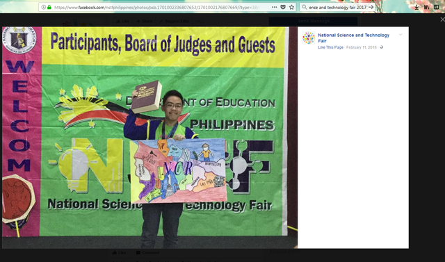Screen dimensions: 445x262
Task: Open the Firefox library icon
Action: (x=426, y=8)
